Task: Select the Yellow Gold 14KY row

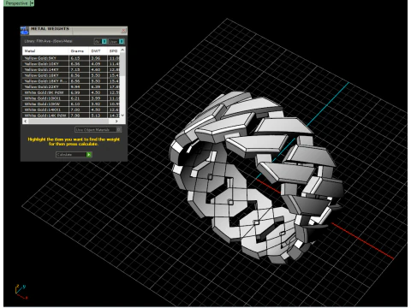Action: pos(71,69)
